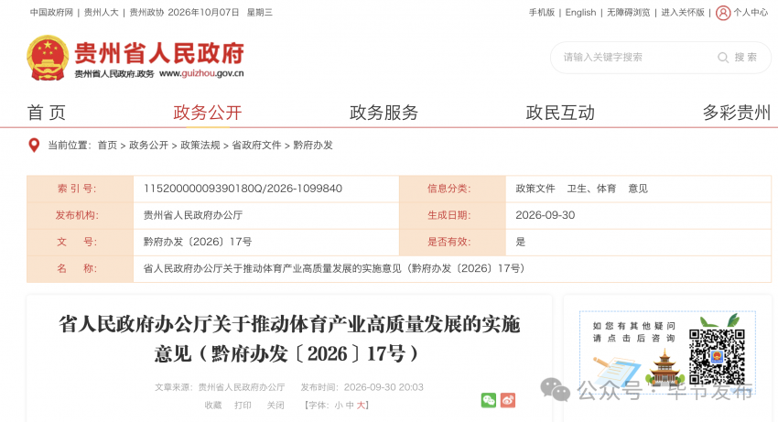
Task: Switch site language to English
Action: click(x=580, y=13)
